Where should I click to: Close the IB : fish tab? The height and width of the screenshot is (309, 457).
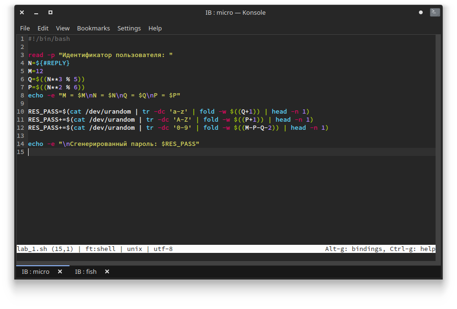[107, 271]
